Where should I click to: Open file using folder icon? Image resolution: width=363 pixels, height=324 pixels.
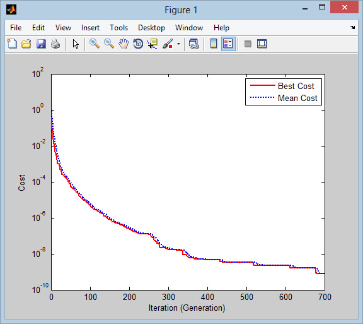(x=26, y=44)
